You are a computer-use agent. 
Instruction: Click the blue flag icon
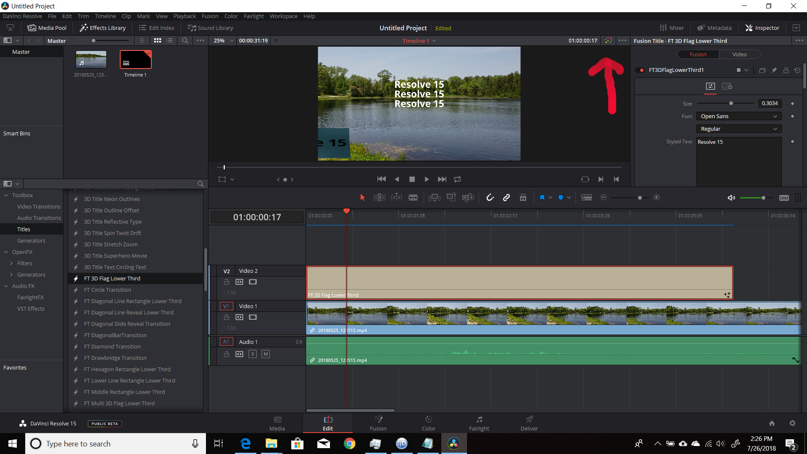click(x=542, y=198)
